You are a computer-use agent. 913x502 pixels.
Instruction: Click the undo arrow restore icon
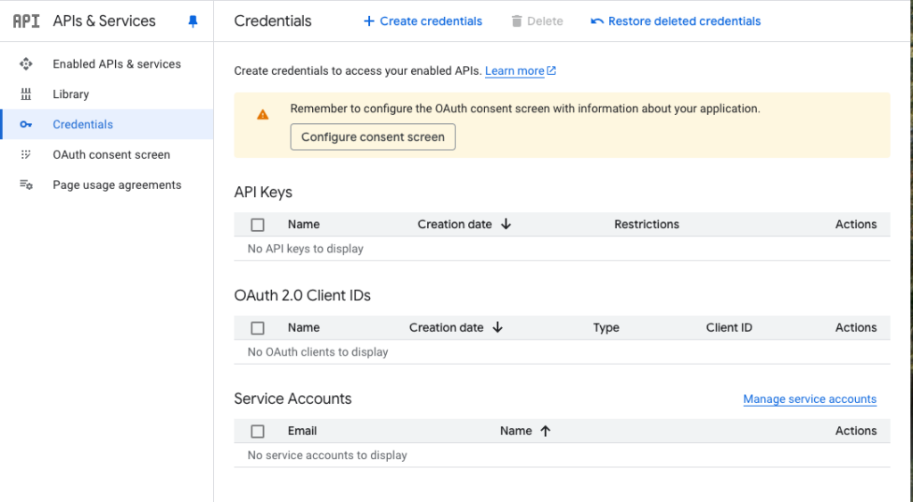click(596, 21)
